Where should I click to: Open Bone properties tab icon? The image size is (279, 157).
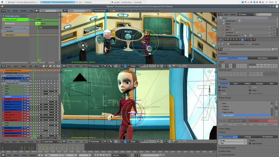point(245,40)
